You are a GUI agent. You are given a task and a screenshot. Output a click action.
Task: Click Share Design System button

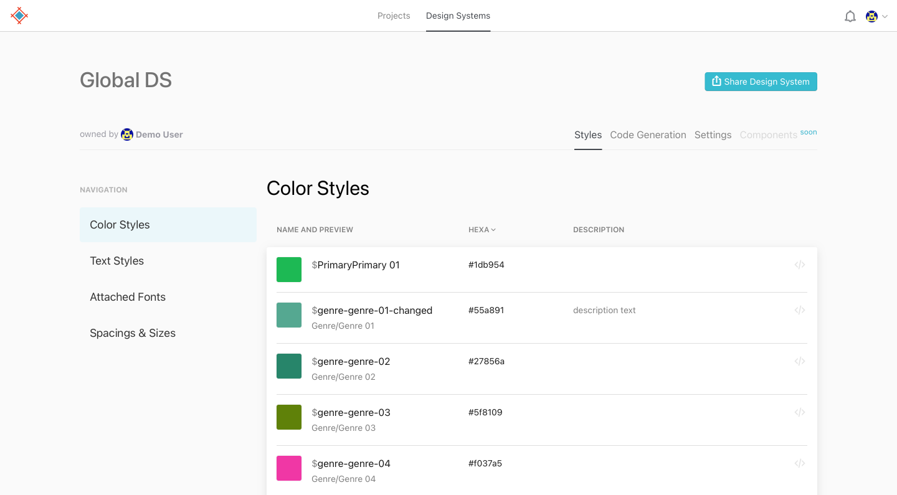[x=761, y=82]
